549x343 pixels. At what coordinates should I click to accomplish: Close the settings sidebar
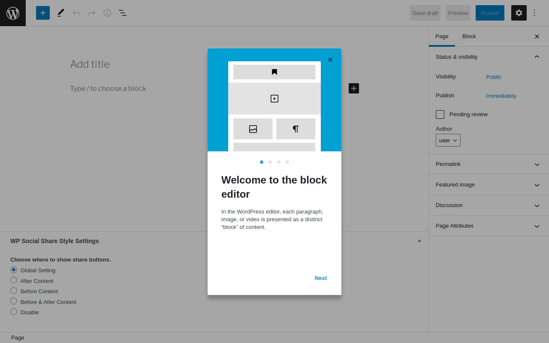click(537, 36)
